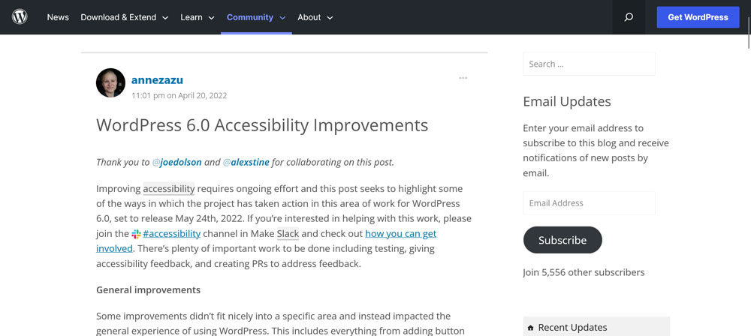Click the Slack icon before #accessibility
This screenshot has height=336, width=751.
tap(136, 234)
